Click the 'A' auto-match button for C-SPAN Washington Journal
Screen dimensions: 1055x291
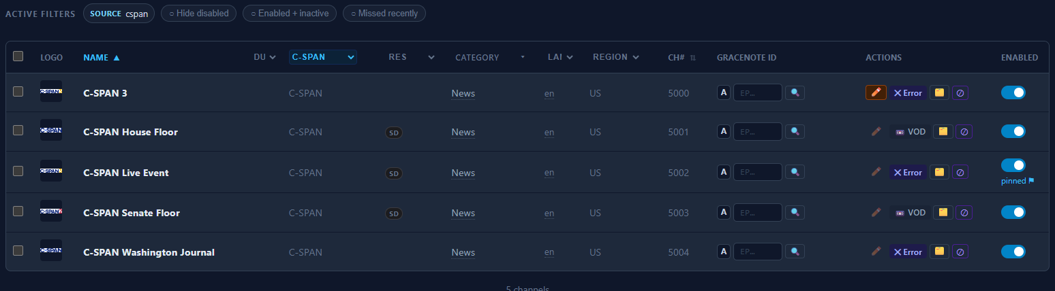[x=724, y=252]
